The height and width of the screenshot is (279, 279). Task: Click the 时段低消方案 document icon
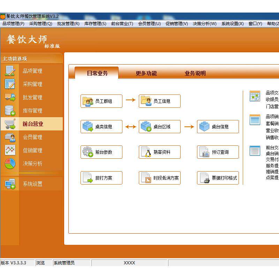(x=146, y=178)
